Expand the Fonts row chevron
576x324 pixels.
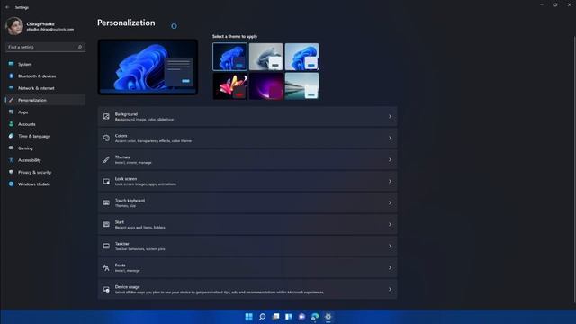[x=390, y=268]
